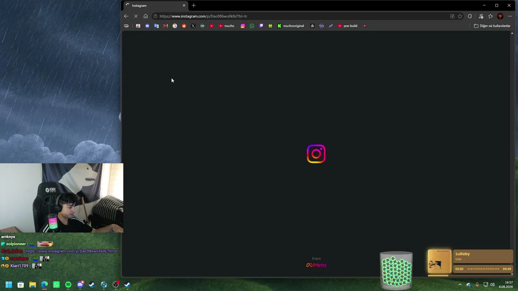The image size is (518, 291).
Task: Open the Twitch bookmark
Action: (x=261, y=26)
